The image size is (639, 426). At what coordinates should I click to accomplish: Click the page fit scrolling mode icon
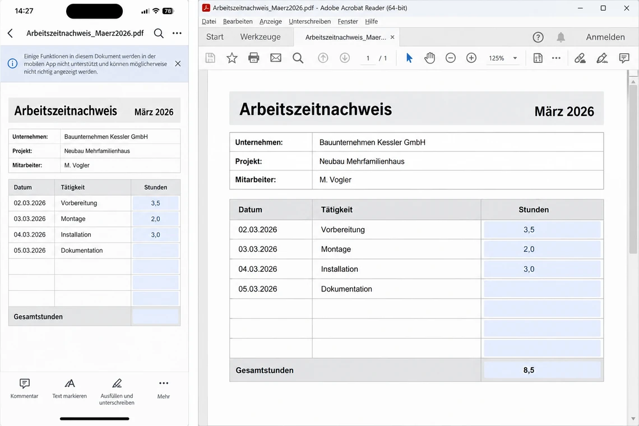tap(538, 58)
